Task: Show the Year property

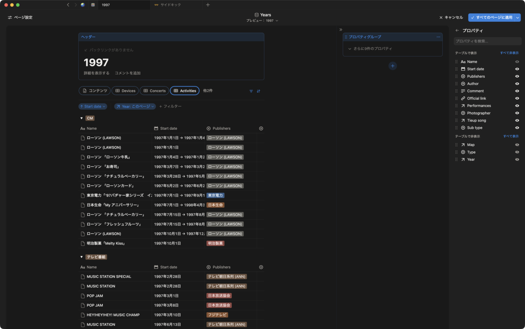Action: (517, 159)
